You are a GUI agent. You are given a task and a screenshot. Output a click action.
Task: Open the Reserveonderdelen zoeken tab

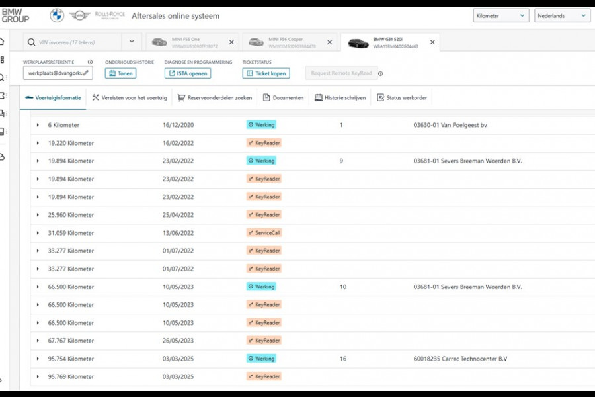215,98
